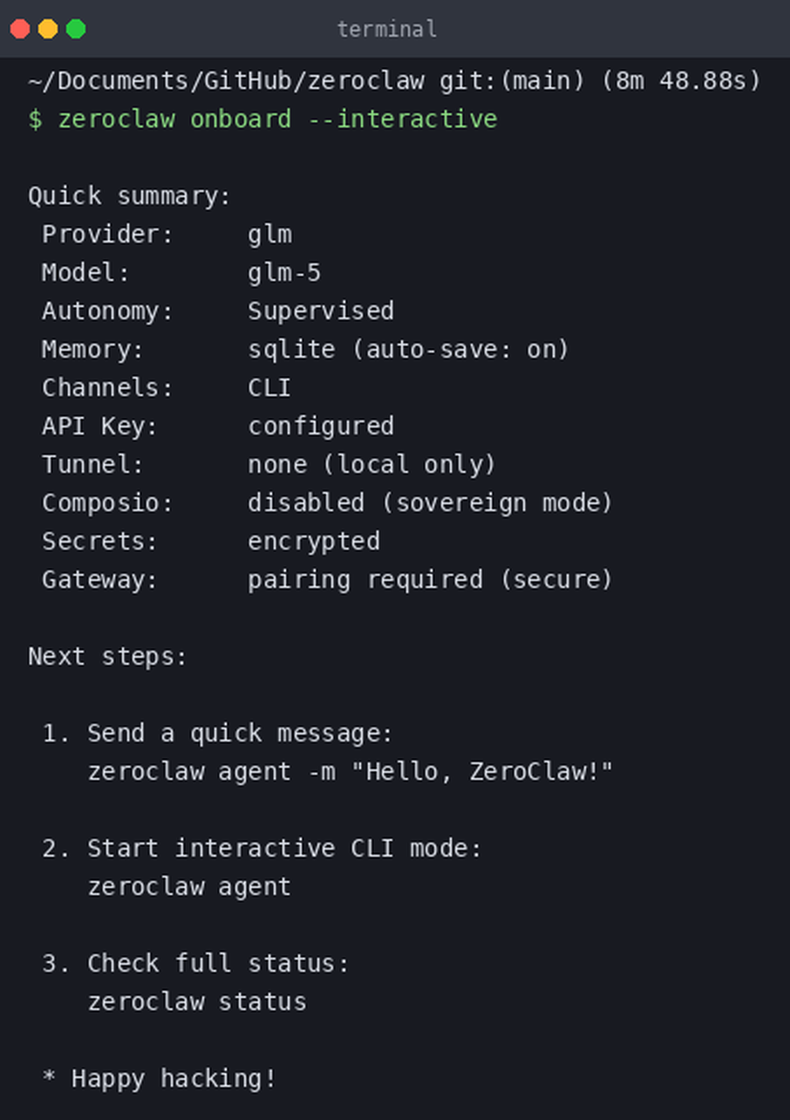Click the Provider value glm

click(270, 235)
